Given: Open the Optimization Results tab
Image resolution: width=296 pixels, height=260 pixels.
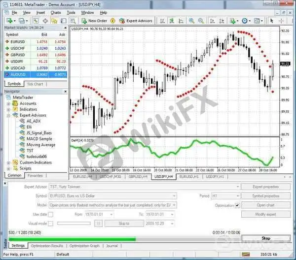Looking at the screenshot, I should (47, 246).
